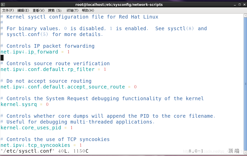The width and height of the screenshot is (247, 156).
Task: Click the net.ipv4.tcp_syncookies = 1 line
Action: (x=41, y=145)
